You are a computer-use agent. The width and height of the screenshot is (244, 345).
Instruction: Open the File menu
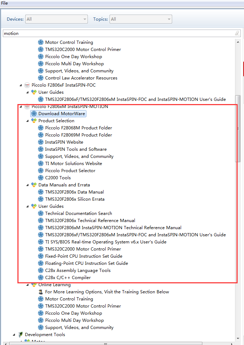click(4, 3)
